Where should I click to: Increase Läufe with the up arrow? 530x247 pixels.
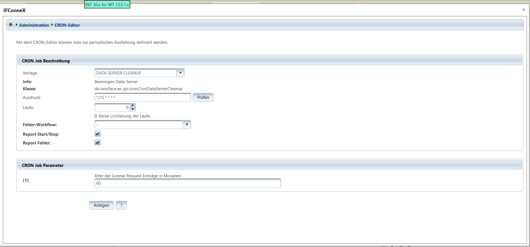[x=133, y=105]
